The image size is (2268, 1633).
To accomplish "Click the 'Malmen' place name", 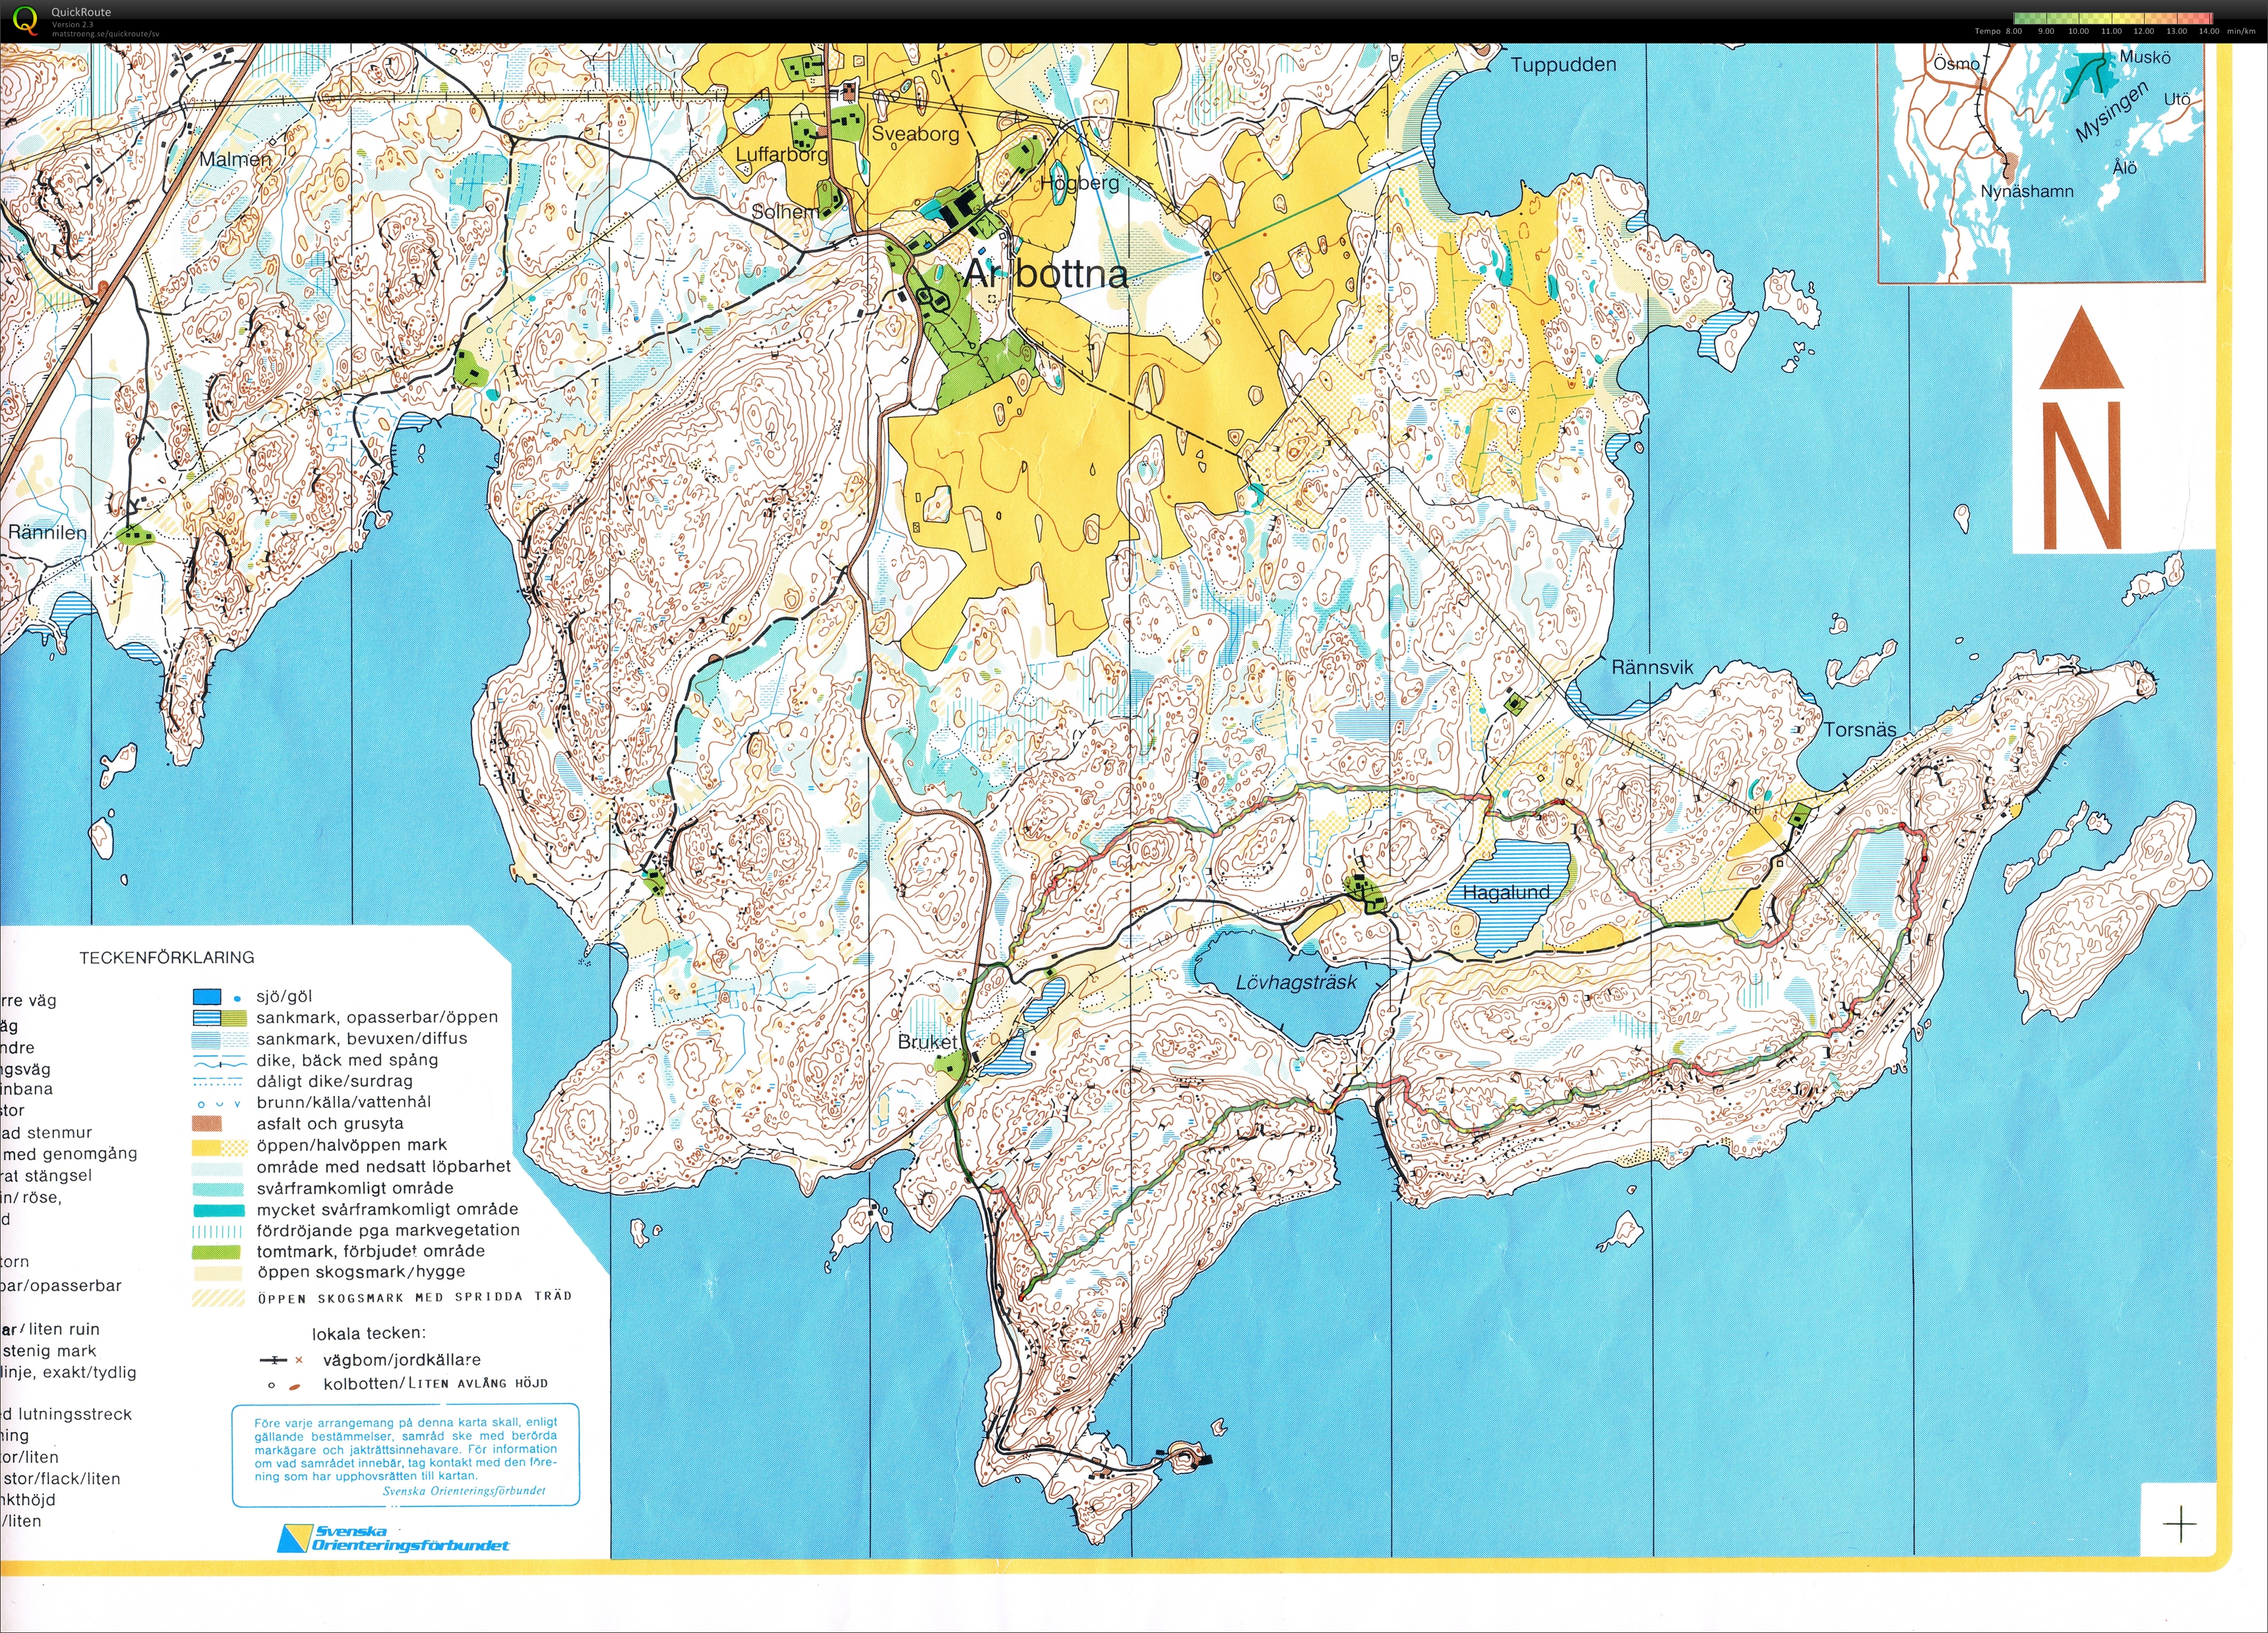I will (235, 159).
